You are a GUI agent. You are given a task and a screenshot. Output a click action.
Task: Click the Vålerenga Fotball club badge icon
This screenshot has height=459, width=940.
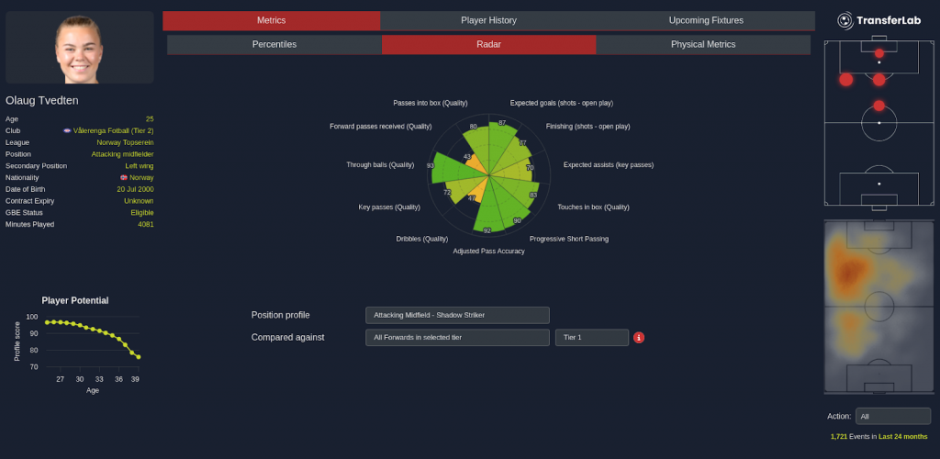point(67,130)
